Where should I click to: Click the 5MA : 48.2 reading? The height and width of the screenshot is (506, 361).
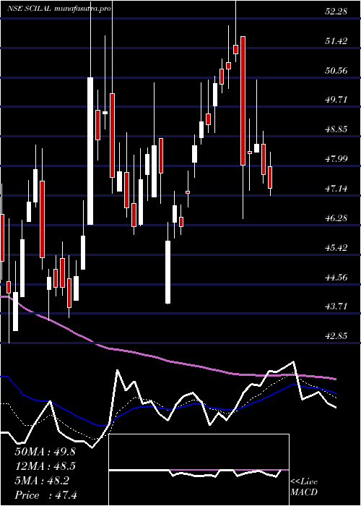coord(42,481)
